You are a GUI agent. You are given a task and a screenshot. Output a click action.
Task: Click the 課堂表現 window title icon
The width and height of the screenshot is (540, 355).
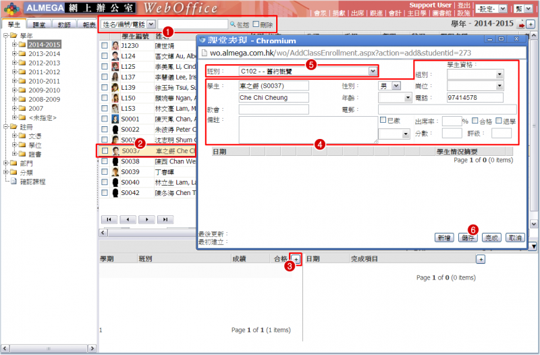pyautogui.click(x=202, y=40)
